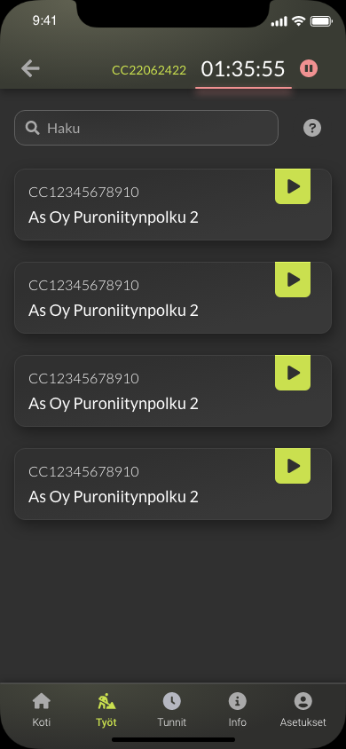
Task: Go to Asetukset settings tab
Action: pyautogui.click(x=303, y=709)
